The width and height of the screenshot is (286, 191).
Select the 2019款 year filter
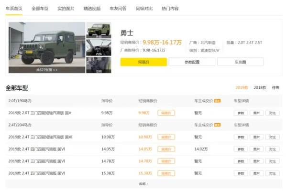[x=242, y=87]
